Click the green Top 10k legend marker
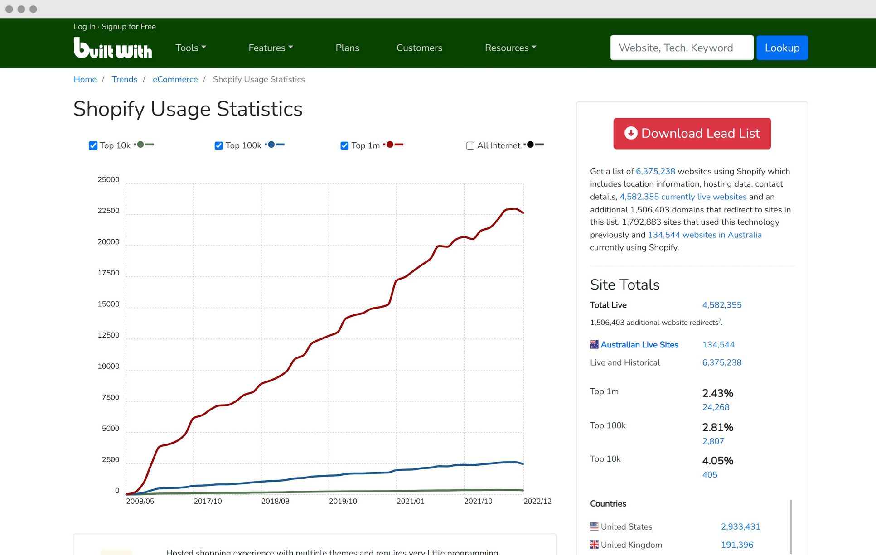 [141, 145]
